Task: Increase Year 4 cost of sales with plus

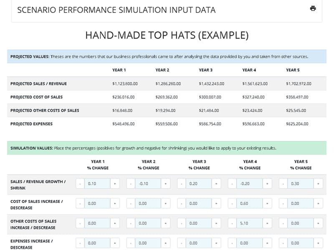Action: (267, 203)
